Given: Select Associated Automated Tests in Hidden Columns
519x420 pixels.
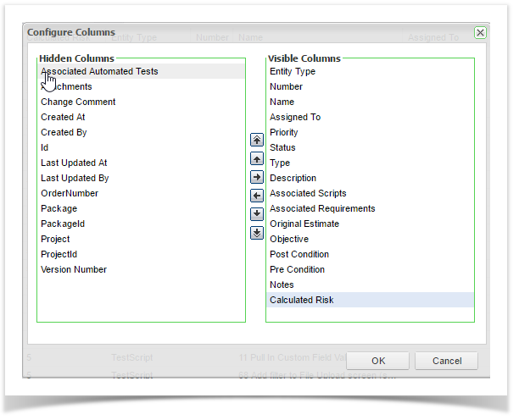Looking at the screenshot, I should 99,72.
